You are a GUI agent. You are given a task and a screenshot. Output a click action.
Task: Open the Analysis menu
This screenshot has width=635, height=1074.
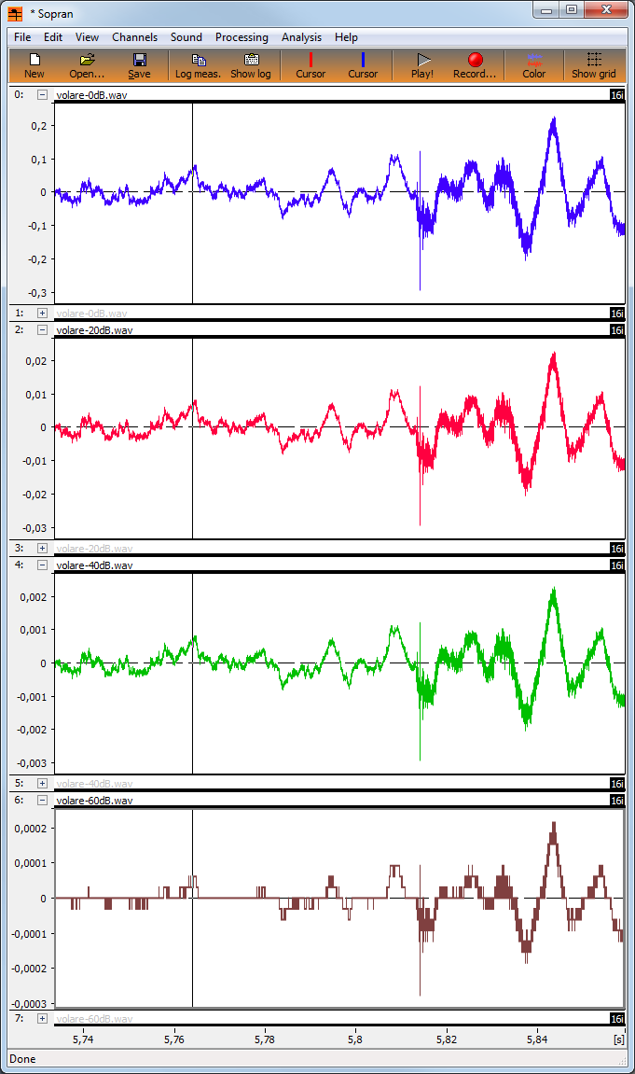[301, 37]
